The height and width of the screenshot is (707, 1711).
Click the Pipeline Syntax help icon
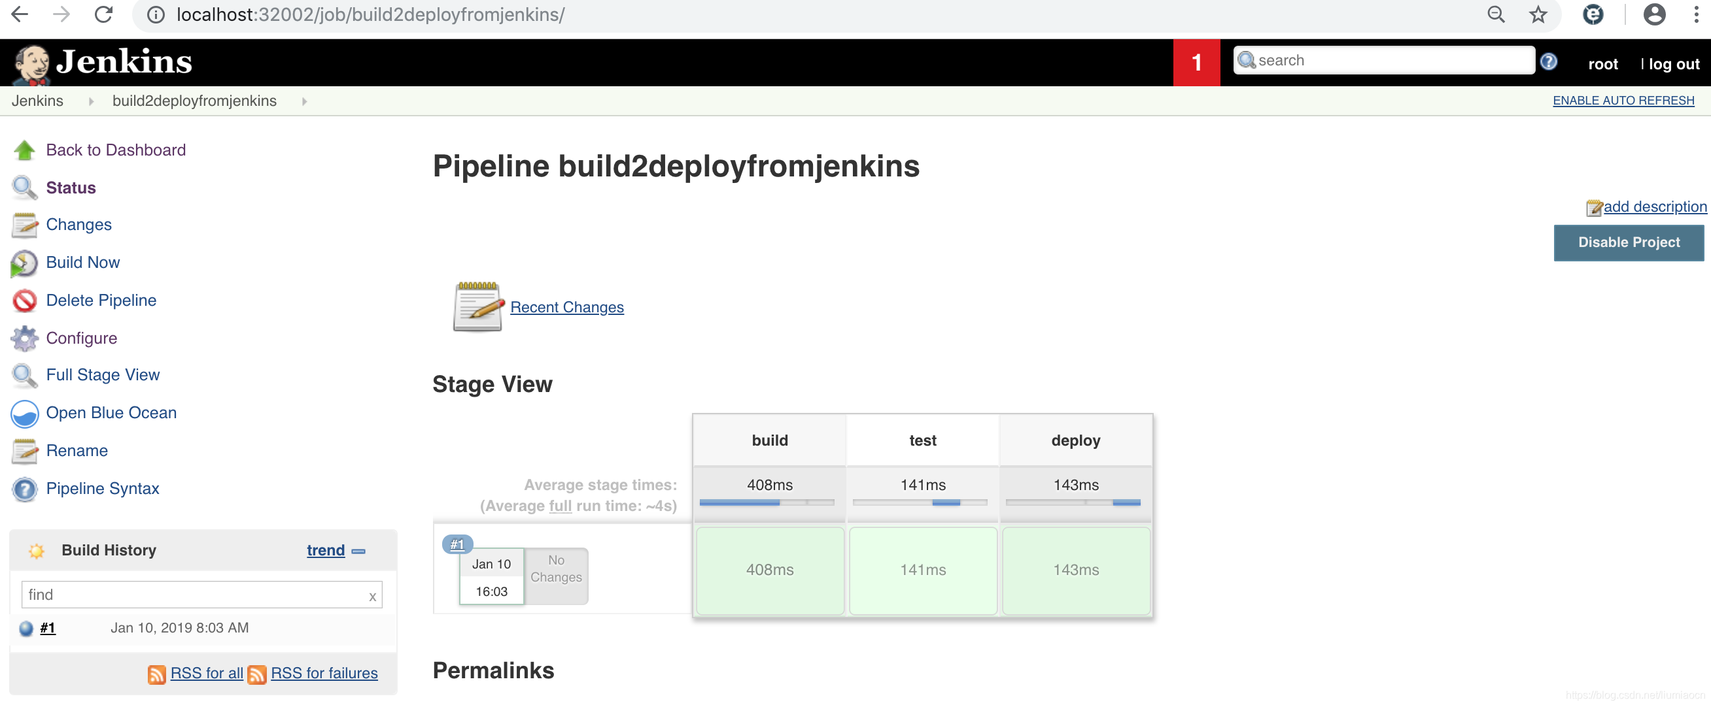tap(24, 489)
